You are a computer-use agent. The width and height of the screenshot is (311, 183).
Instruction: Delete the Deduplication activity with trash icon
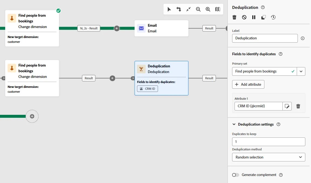235,17
